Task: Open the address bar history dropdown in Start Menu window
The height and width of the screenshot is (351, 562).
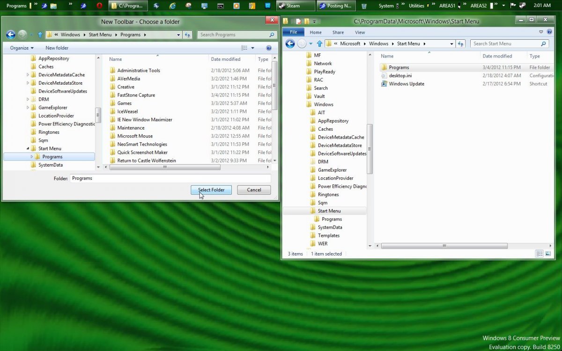Action: 452,44
